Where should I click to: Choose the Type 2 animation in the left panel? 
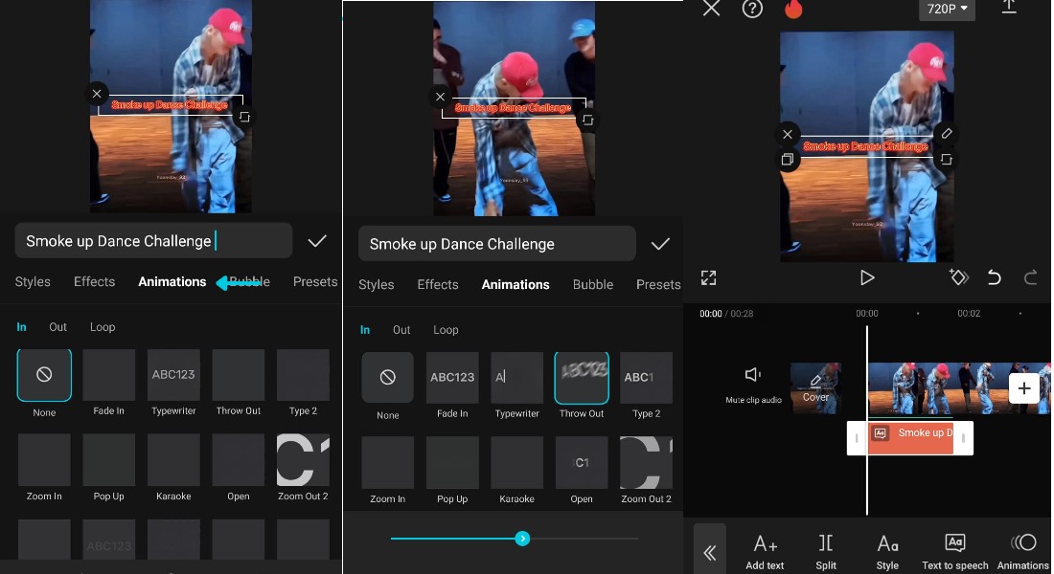coord(303,375)
